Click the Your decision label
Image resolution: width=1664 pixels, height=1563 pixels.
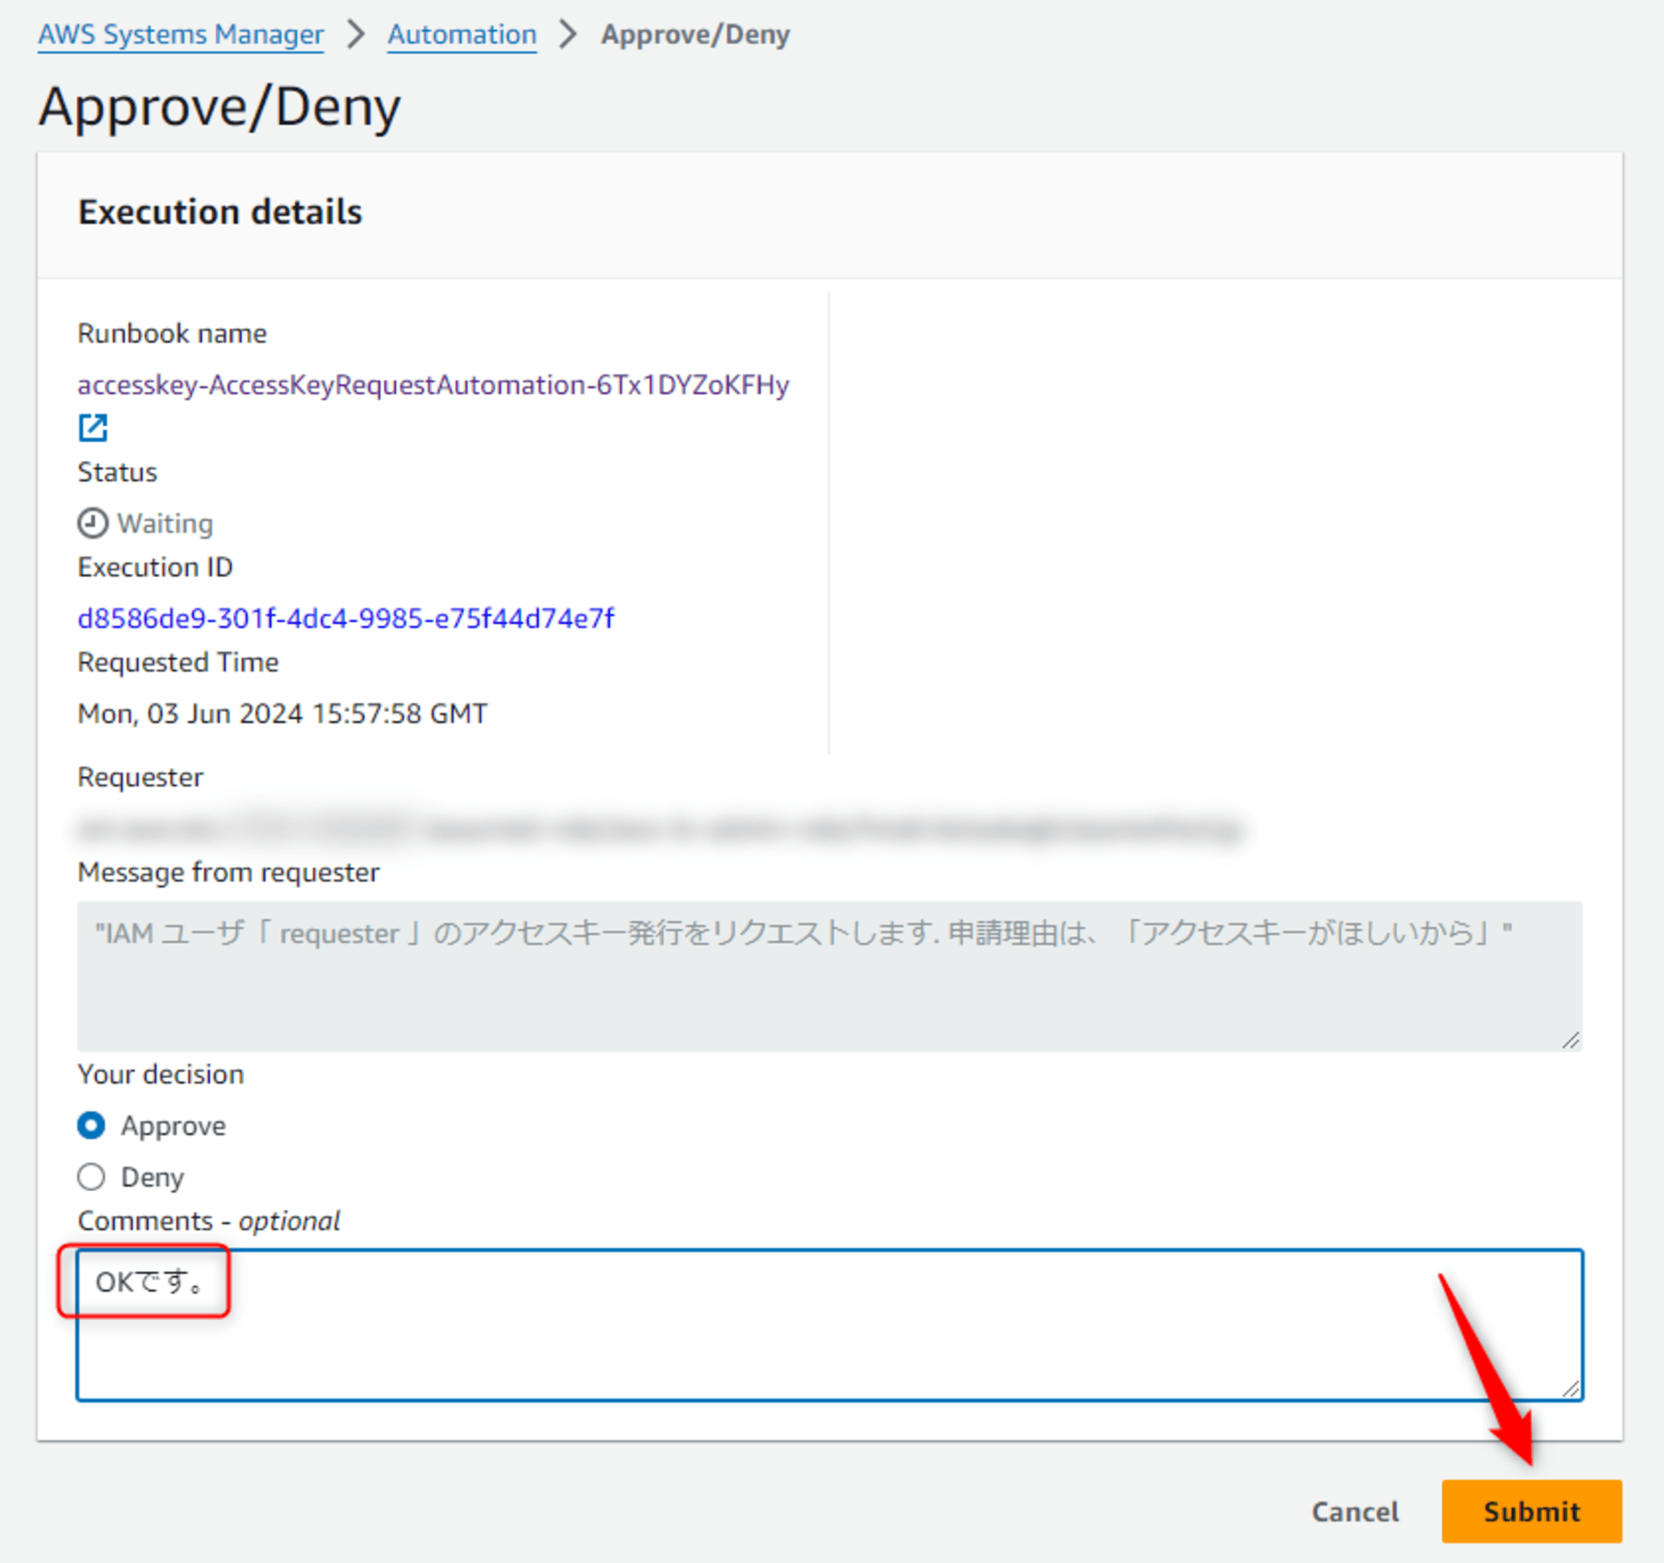(161, 1074)
